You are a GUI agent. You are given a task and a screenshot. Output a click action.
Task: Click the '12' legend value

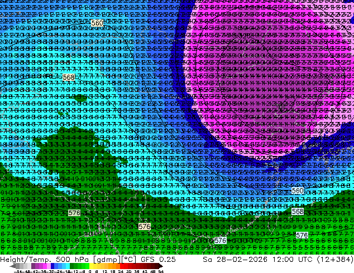[105, 271]
